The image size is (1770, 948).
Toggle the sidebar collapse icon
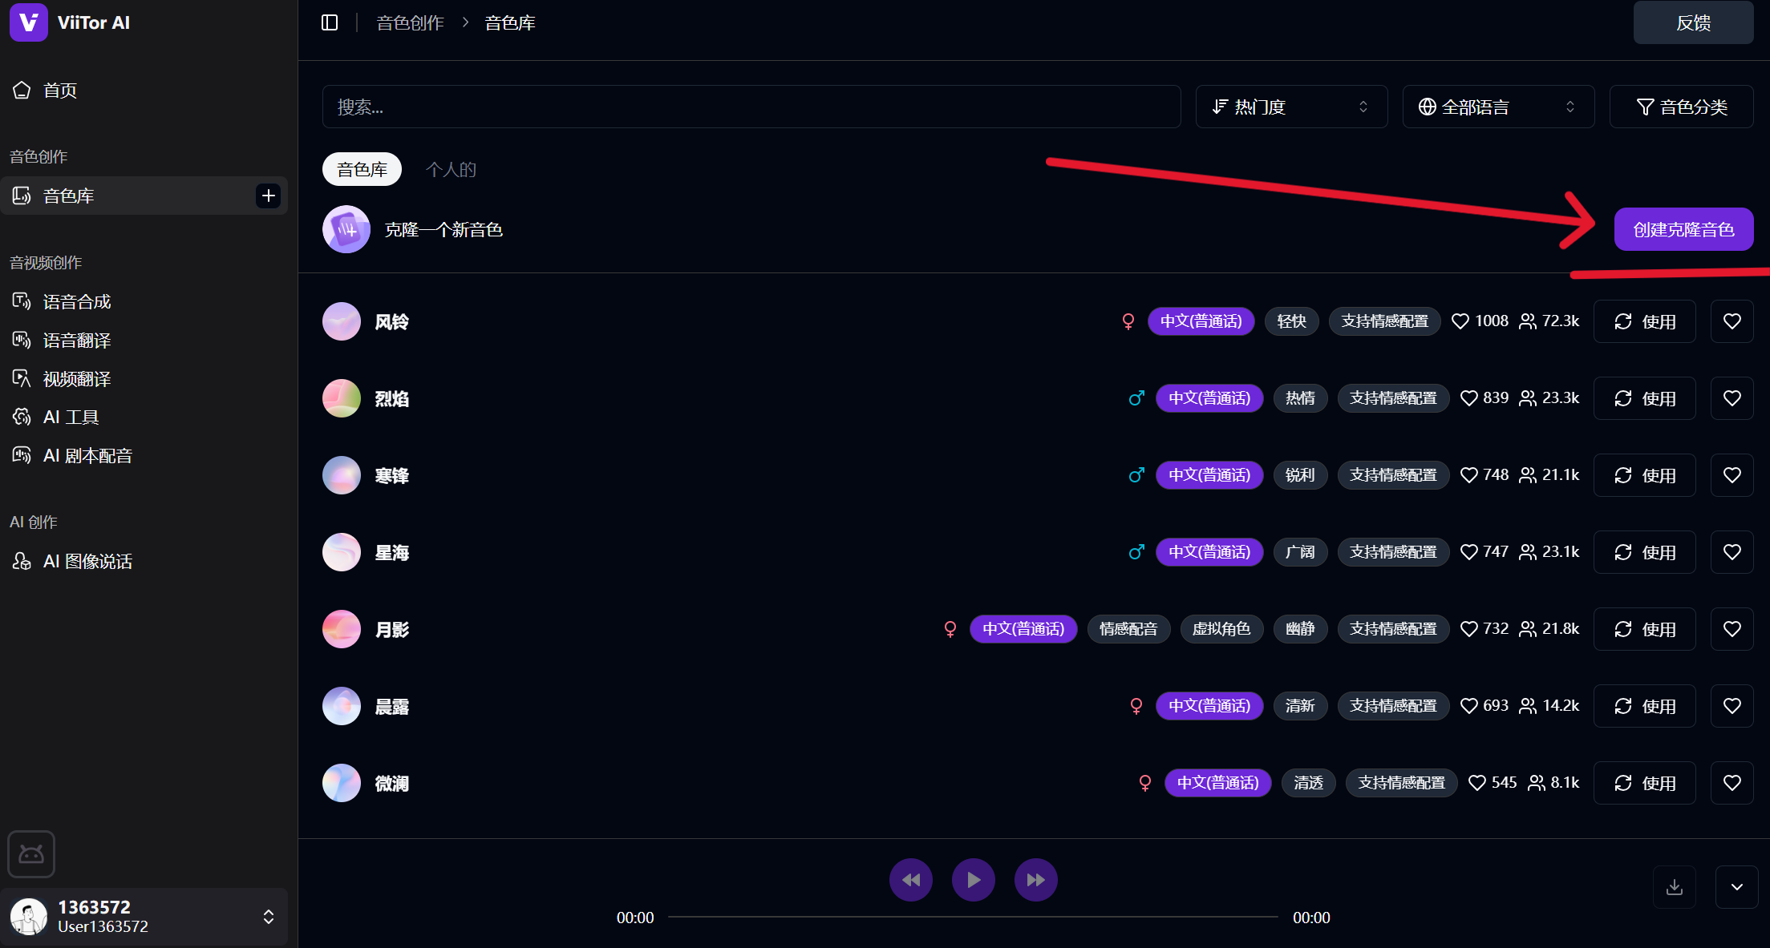(x=330, y=22)
